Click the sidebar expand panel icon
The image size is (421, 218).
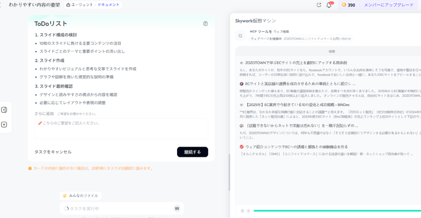point(4,110)
